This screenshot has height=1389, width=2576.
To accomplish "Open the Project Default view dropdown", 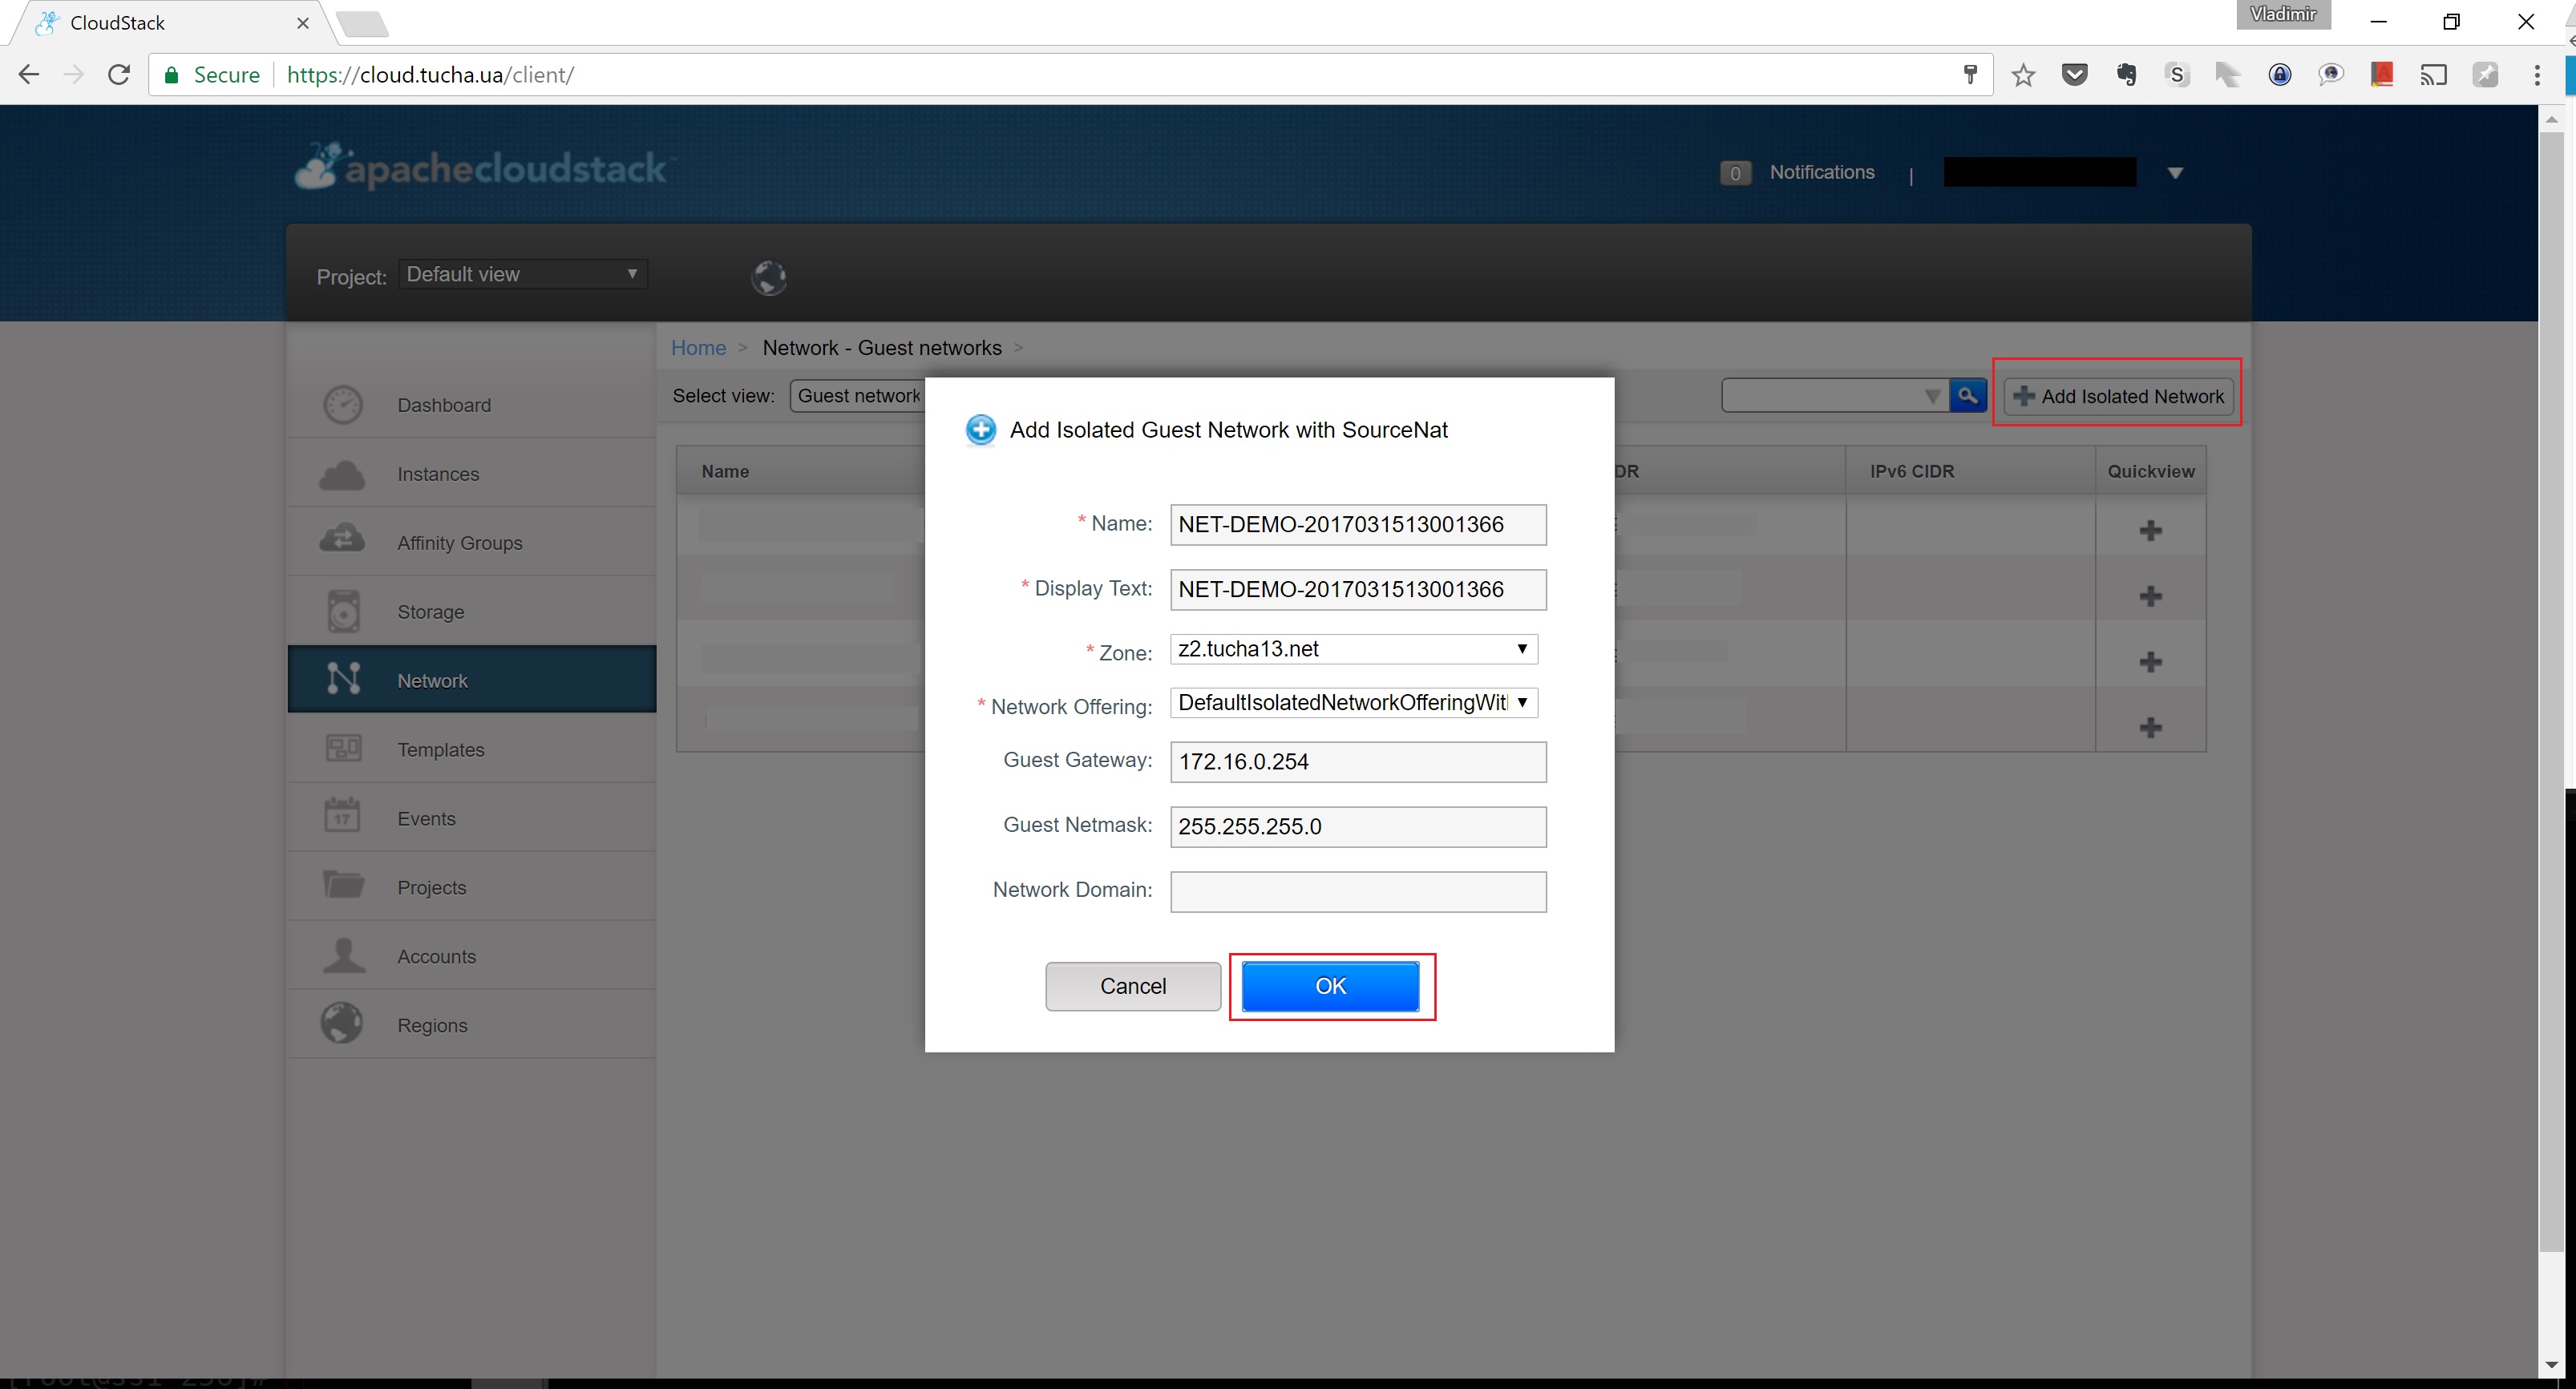I will click(522, 274).
